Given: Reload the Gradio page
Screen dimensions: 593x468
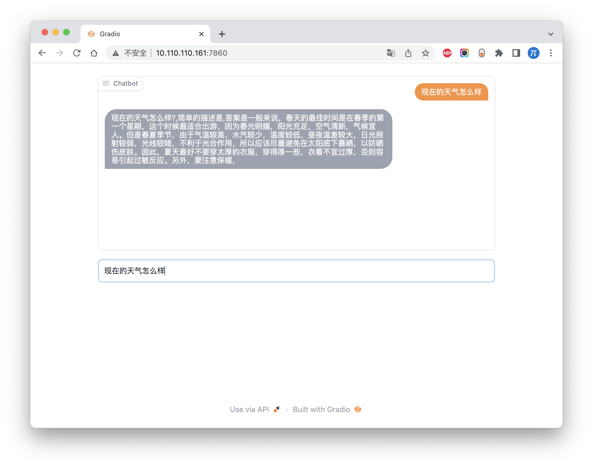Looking at the screenshot, I should [x=77, y=53].
